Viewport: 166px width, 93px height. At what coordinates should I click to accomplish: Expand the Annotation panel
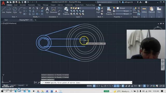(53, 17)
